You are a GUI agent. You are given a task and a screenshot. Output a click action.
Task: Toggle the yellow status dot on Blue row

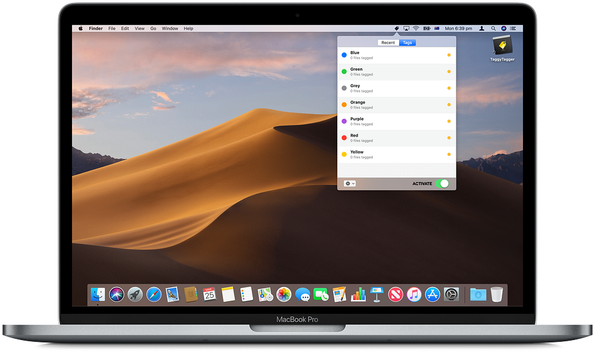[449, 55]
